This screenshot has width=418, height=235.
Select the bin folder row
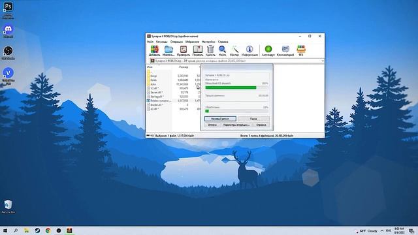(x=173, y=76)
